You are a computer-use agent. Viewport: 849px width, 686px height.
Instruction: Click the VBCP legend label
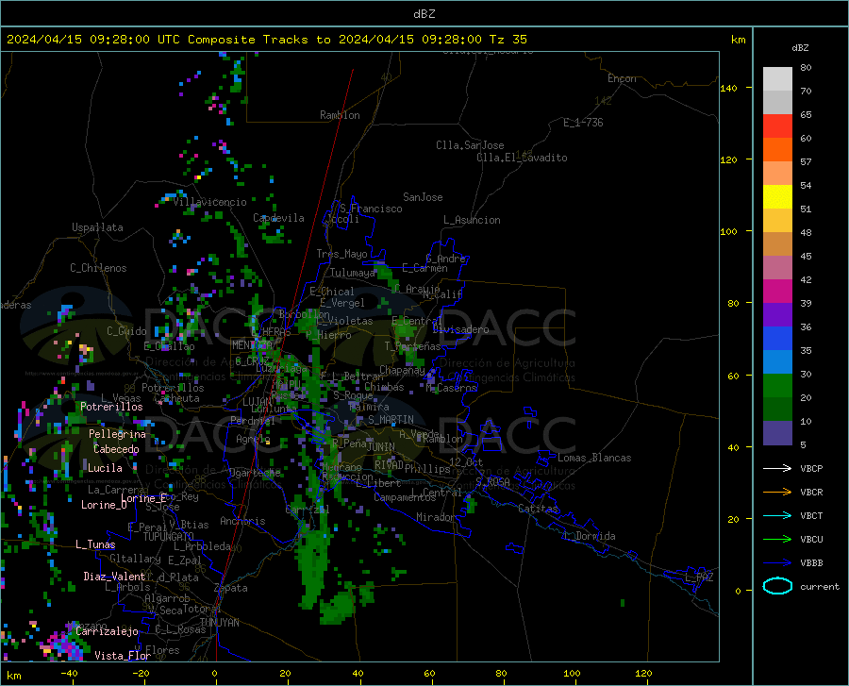[x=811, y=468]
